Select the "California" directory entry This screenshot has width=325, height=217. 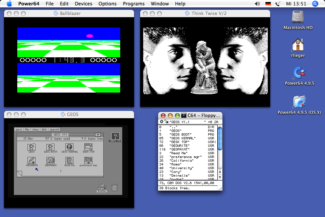pos(188,160)
